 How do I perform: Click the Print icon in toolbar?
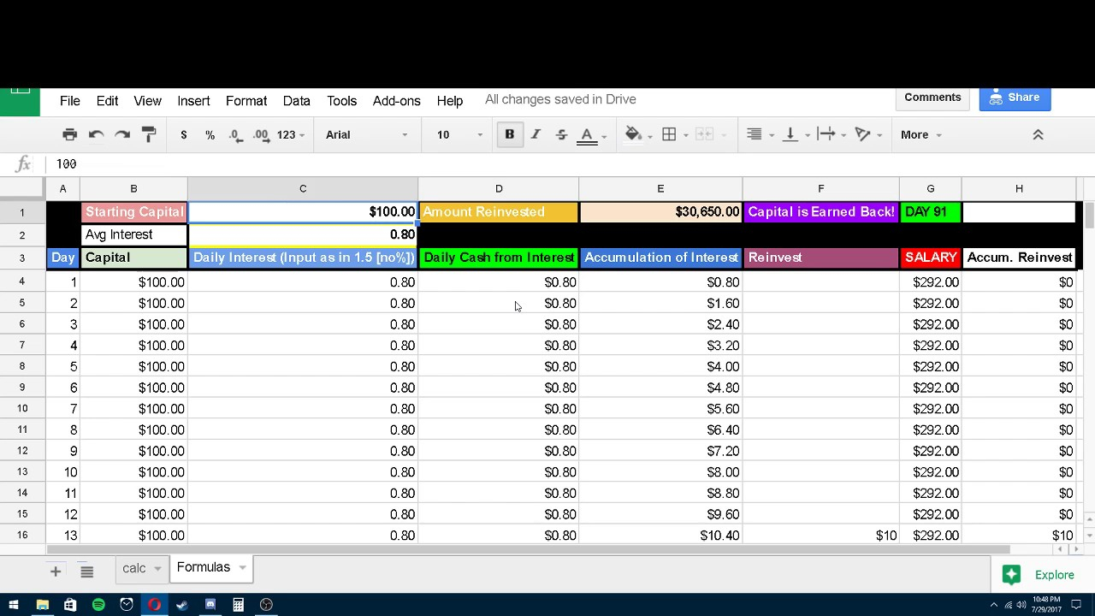point(70,134)
